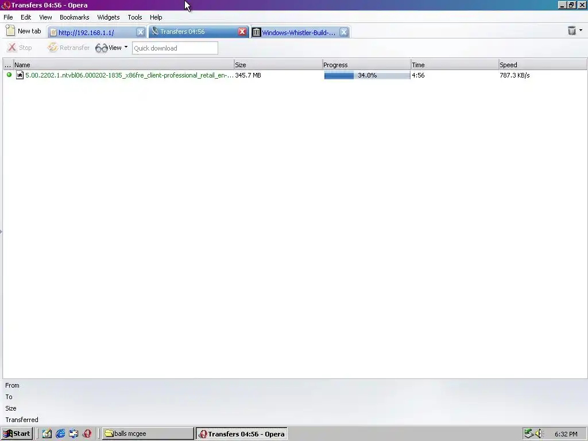Click the Opera logo in title bar
The height and width of the screenshot is (441, 588).
[x=5, y=5]
